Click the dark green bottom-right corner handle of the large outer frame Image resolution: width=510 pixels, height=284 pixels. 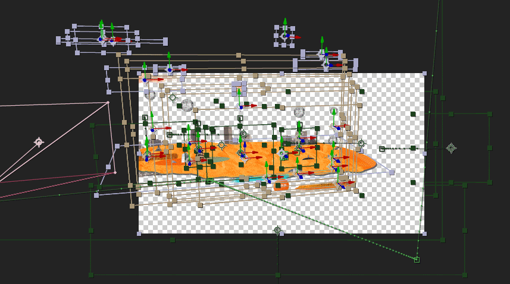[465, 275]
